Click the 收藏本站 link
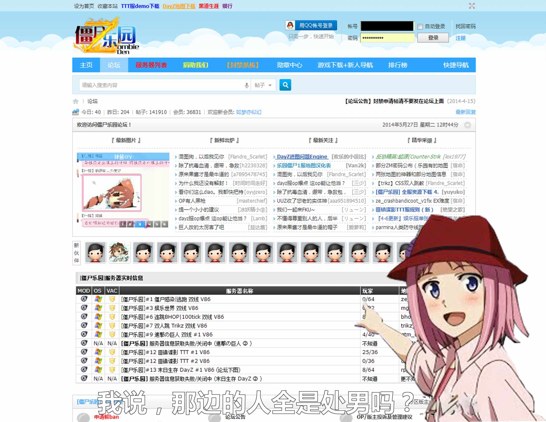 pyautogui.click(x=108, y=6)
